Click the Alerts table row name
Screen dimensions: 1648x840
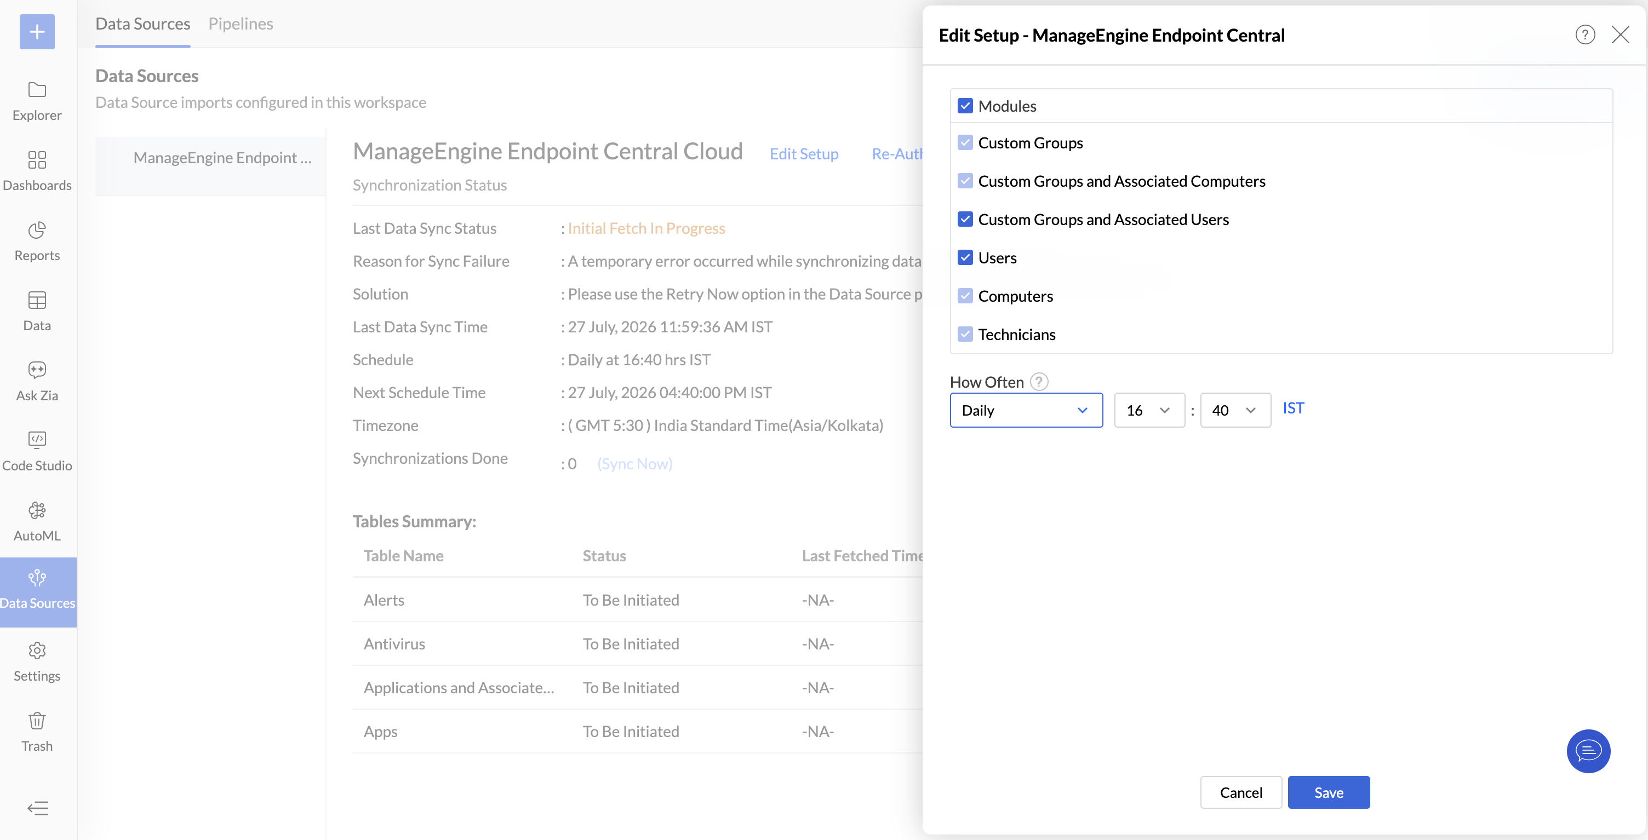pyautogui.click(x=384, y=600)
